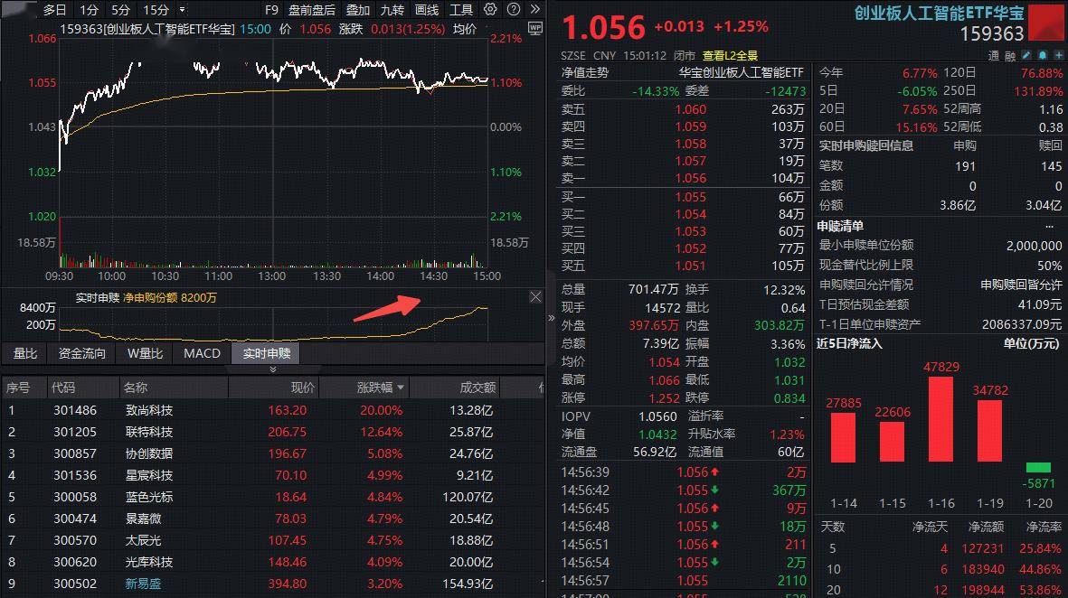Click the 画线 drawing tools button
Screen dimensions: 1068x598
pyautogui.click(x=427, y=10)
